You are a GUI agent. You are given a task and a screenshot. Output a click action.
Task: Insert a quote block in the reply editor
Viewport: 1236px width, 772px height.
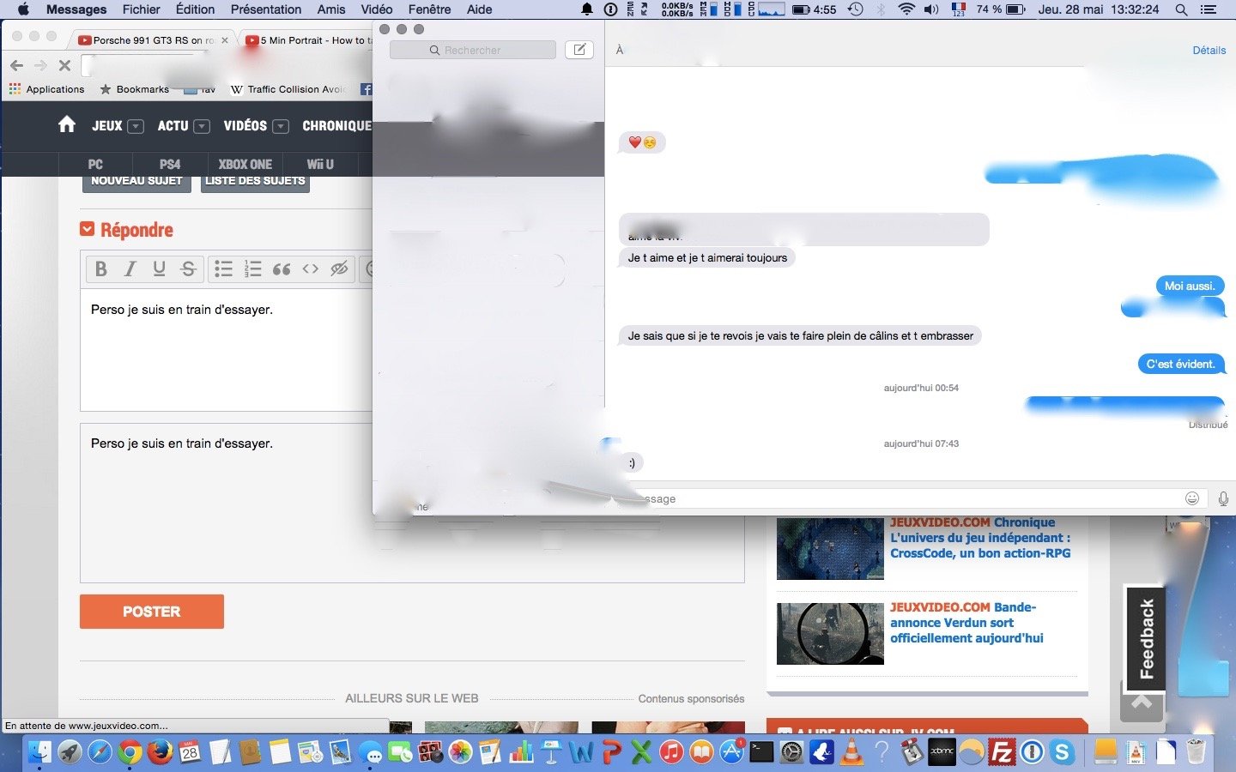[282, 269]
